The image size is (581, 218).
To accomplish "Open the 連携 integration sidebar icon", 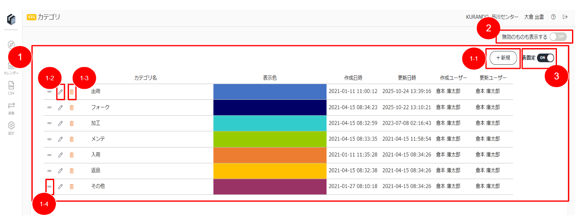I will 11,108.
